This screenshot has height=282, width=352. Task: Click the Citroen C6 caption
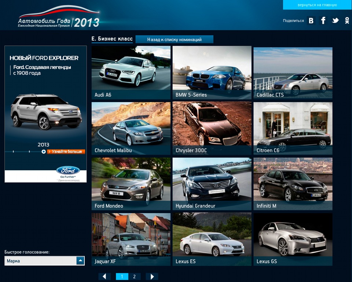[268, 151]
